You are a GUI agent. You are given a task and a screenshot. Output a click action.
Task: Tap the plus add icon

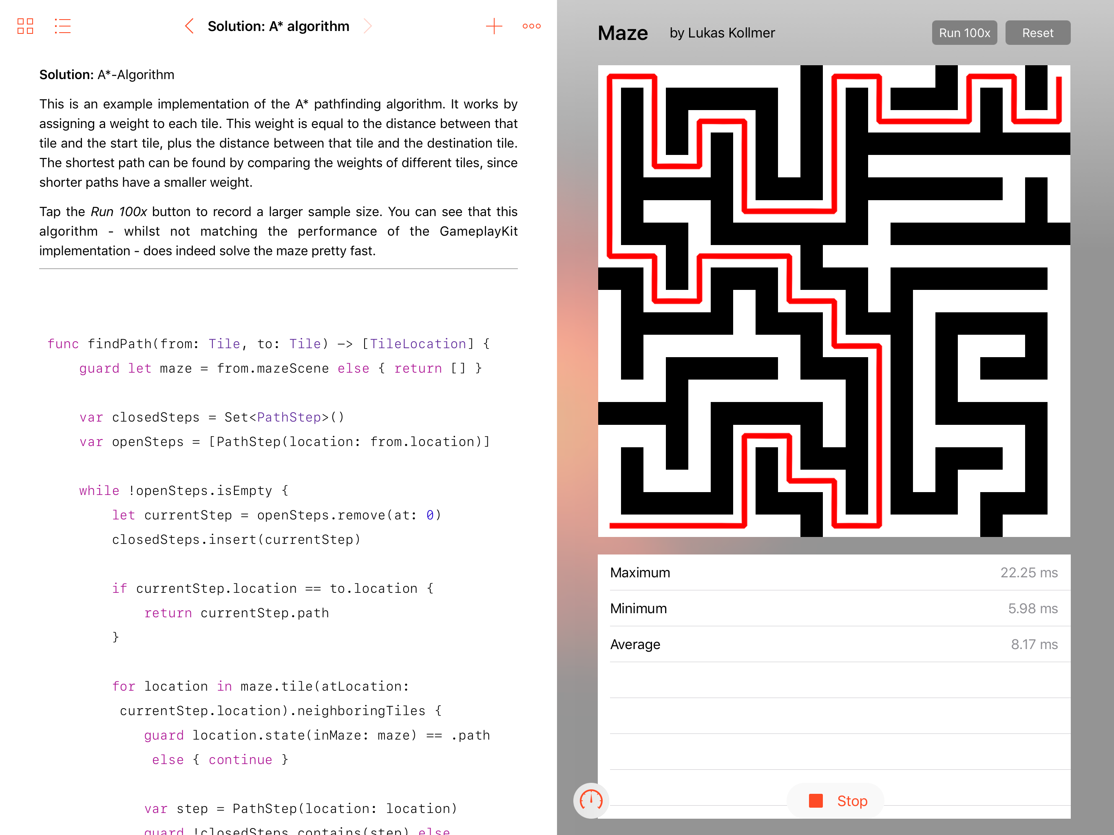point(493,26)
